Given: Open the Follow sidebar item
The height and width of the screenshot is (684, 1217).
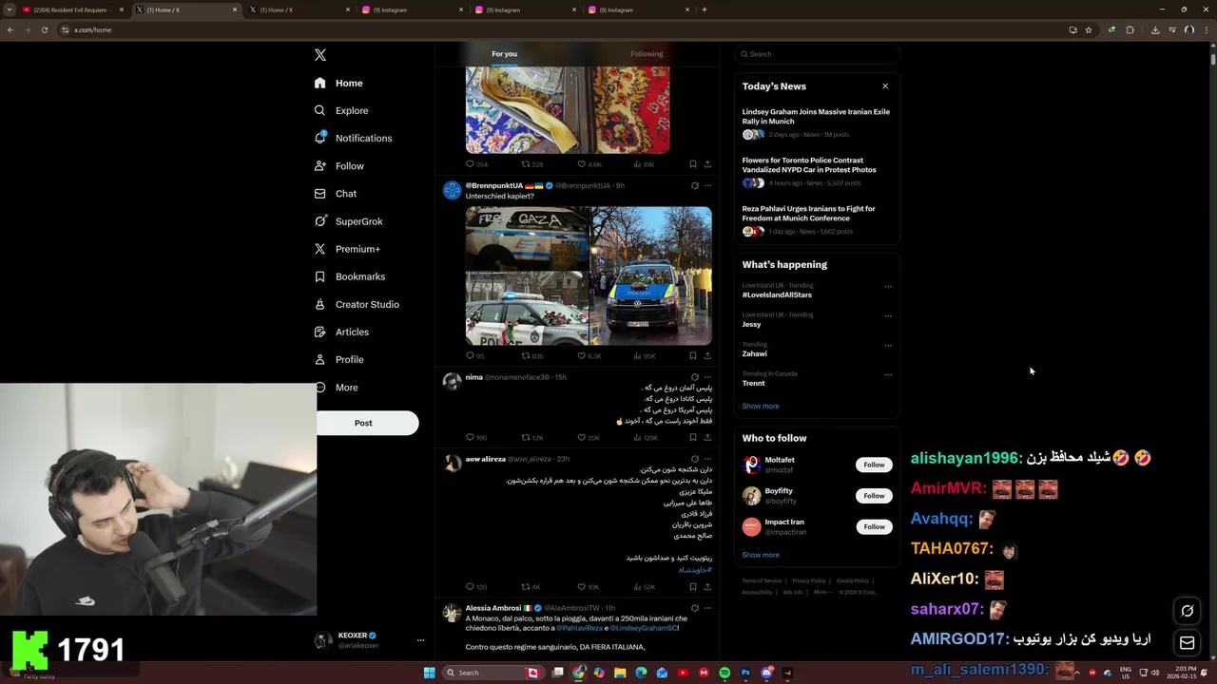Looking at the screenshot, I should pyautogui.click(x=339, y=165).
